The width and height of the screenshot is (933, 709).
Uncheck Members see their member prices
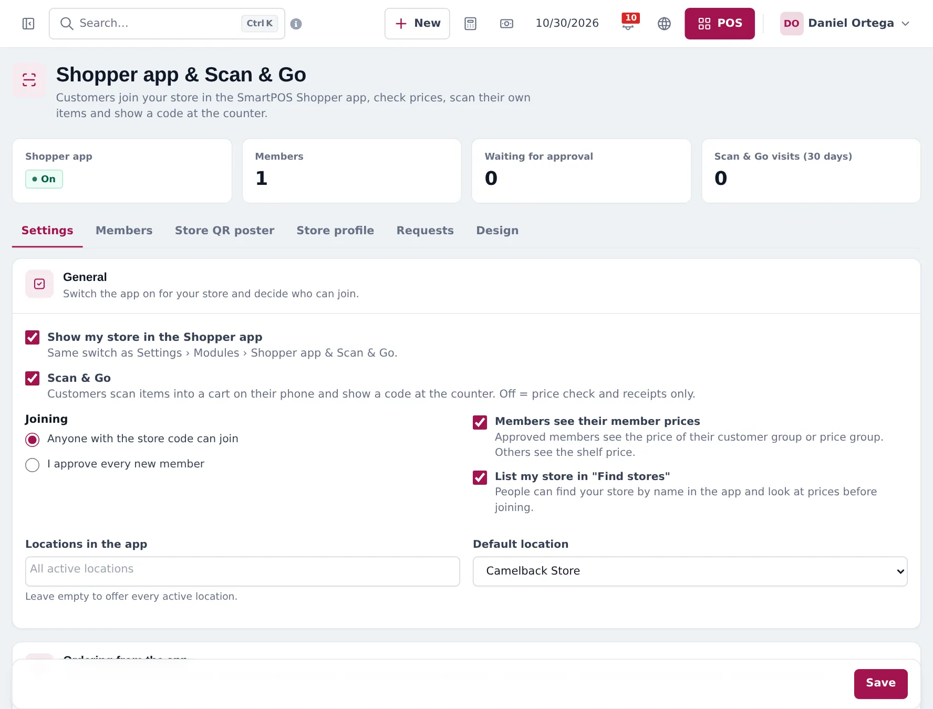pos(480,422)
